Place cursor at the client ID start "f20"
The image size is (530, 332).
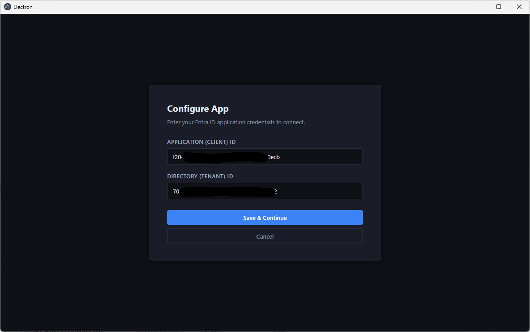click(173, 157)
